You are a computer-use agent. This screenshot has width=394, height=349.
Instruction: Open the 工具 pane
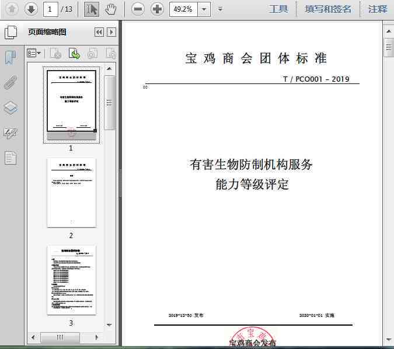pyautogui.click(x=278, y=9)
